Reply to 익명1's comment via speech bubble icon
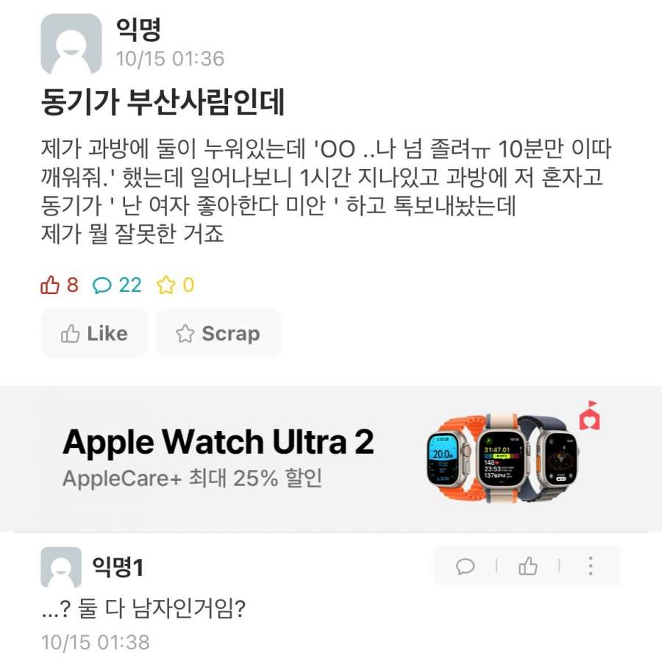662x664 pixels. (x=465, y=565)
